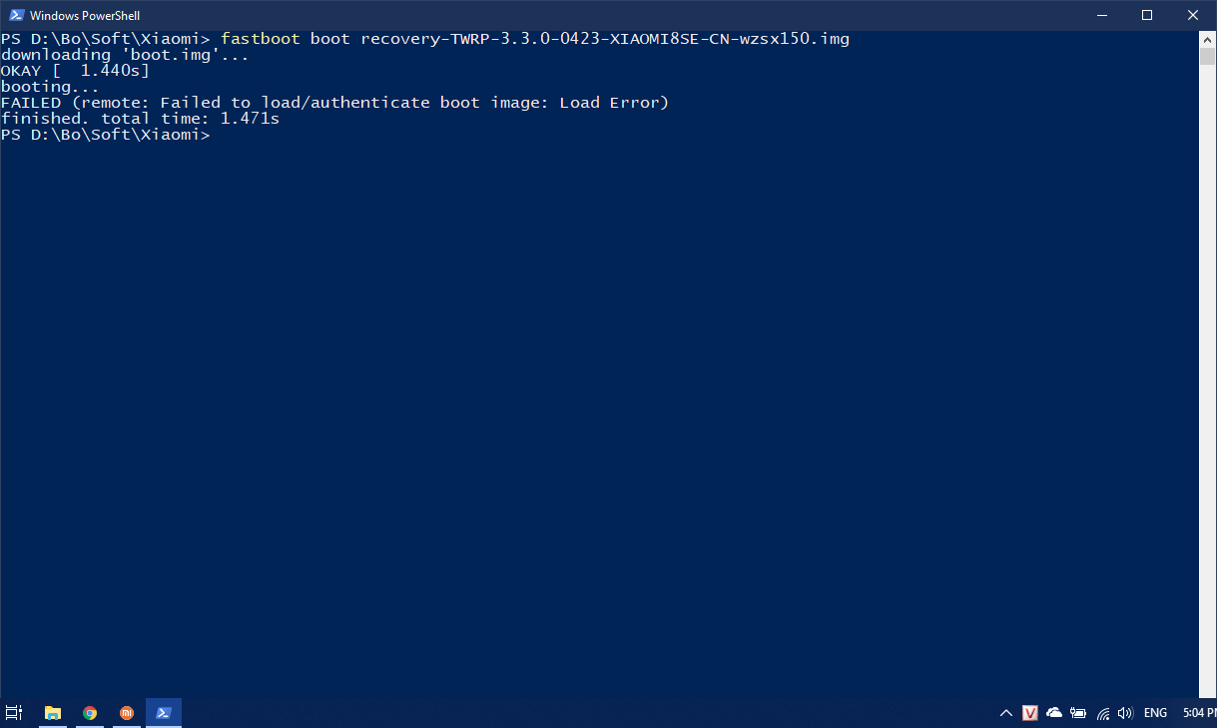Screen dimensions: 1217x728
Task: Open the red V tray application
Action: (1031, 713)
